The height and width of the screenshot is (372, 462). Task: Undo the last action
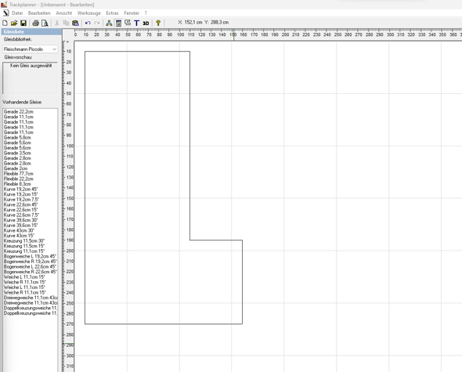[88, 23]
